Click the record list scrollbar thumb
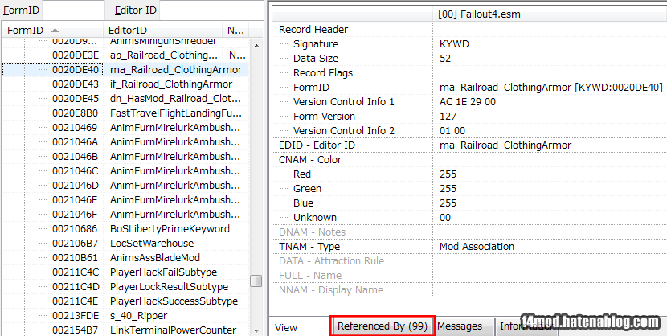Image resolution: width=667 pixels, height=336 pixels. (x=256, y=281)
